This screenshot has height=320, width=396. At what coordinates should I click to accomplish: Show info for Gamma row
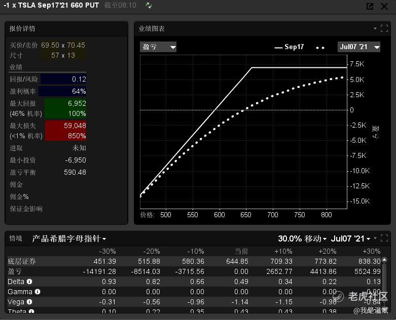pos(38,292)
